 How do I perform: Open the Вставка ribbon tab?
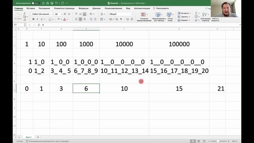pos(31,8)
